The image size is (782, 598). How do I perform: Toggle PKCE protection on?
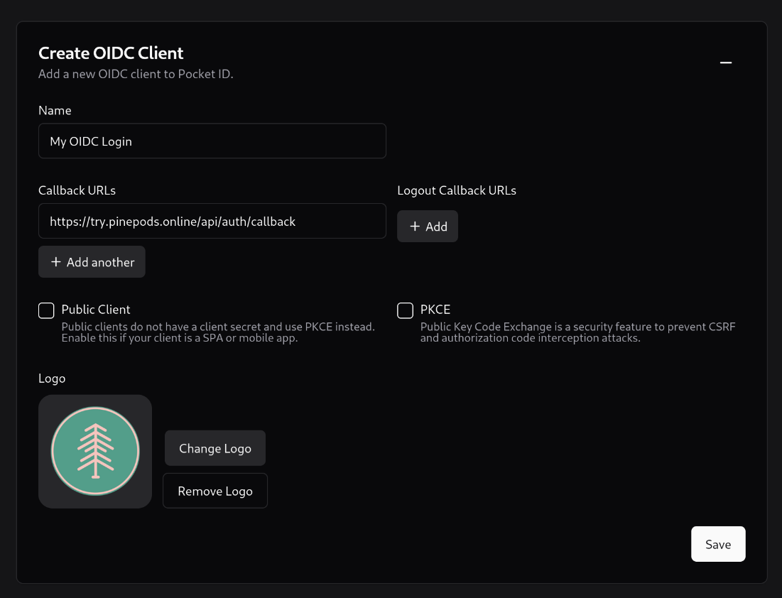(405, 310)
